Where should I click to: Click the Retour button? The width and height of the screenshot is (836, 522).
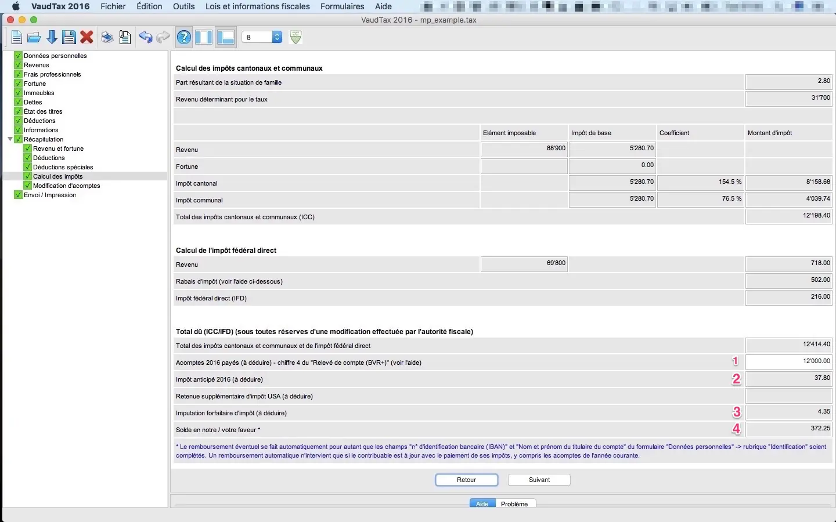(467, 480)
